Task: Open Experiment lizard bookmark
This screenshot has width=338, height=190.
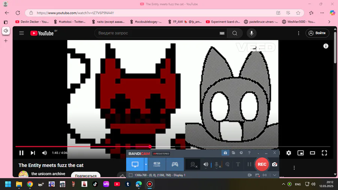Action: [x=223, y=22]
